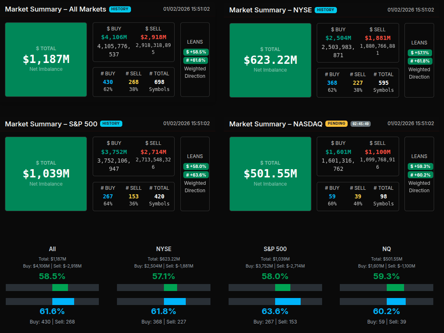
Task: Select the # +61.8% NYSE lean badge
Action: [420, 61]
